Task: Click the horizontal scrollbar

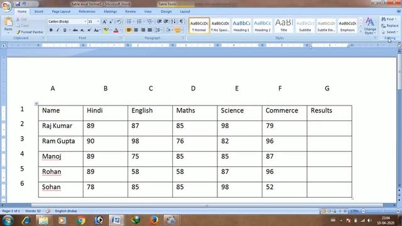Action: click(x=207, y=205)
